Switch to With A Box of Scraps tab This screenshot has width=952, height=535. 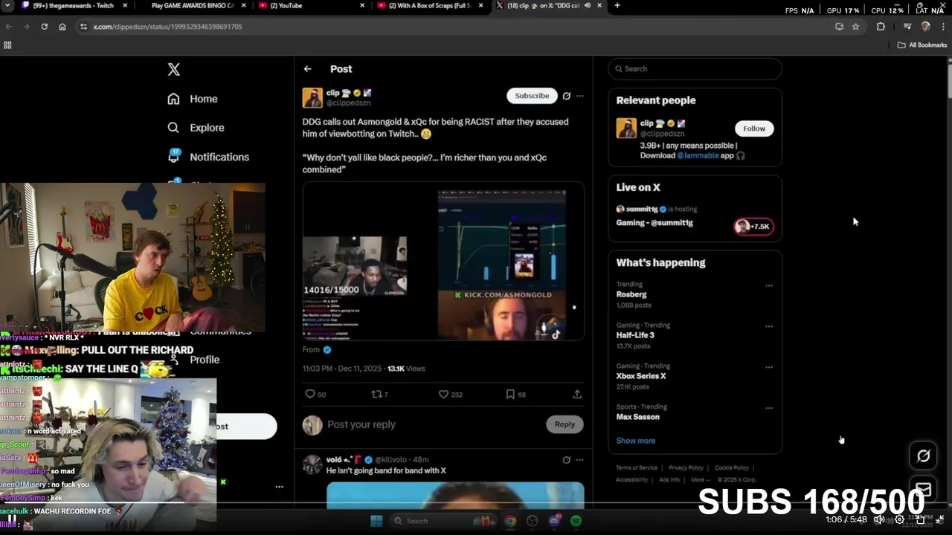(x=431, y=5)
